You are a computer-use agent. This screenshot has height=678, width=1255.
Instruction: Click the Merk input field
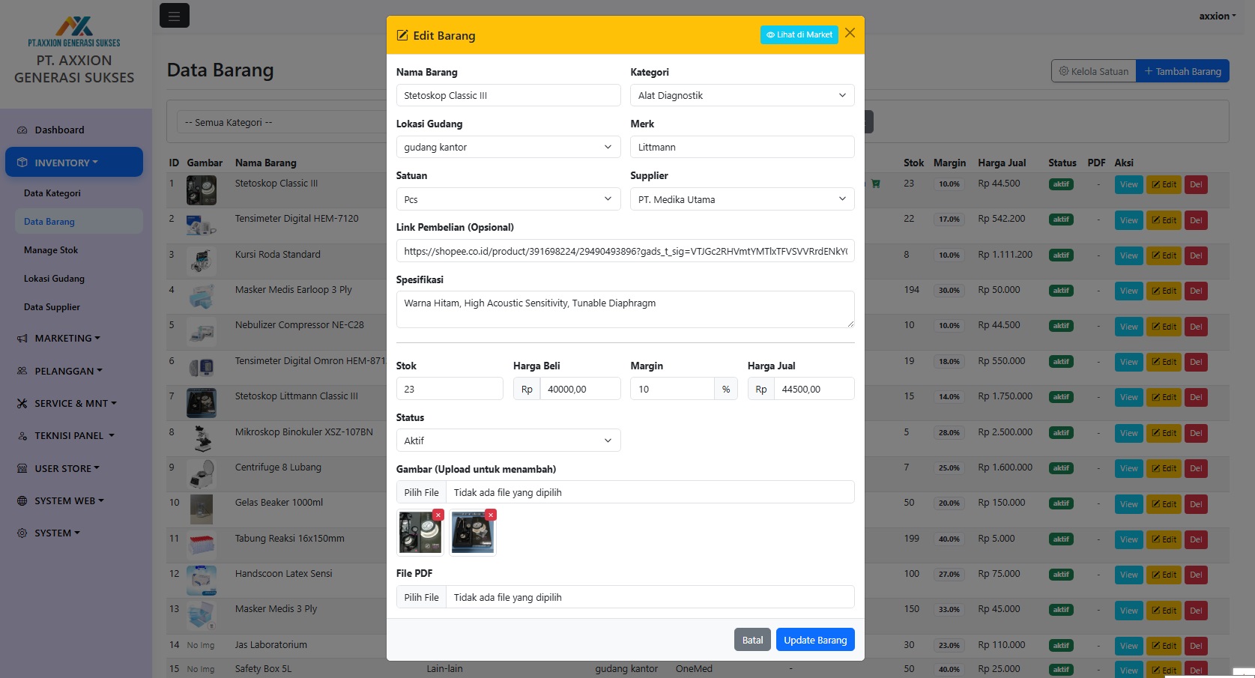tap(742, 147)
